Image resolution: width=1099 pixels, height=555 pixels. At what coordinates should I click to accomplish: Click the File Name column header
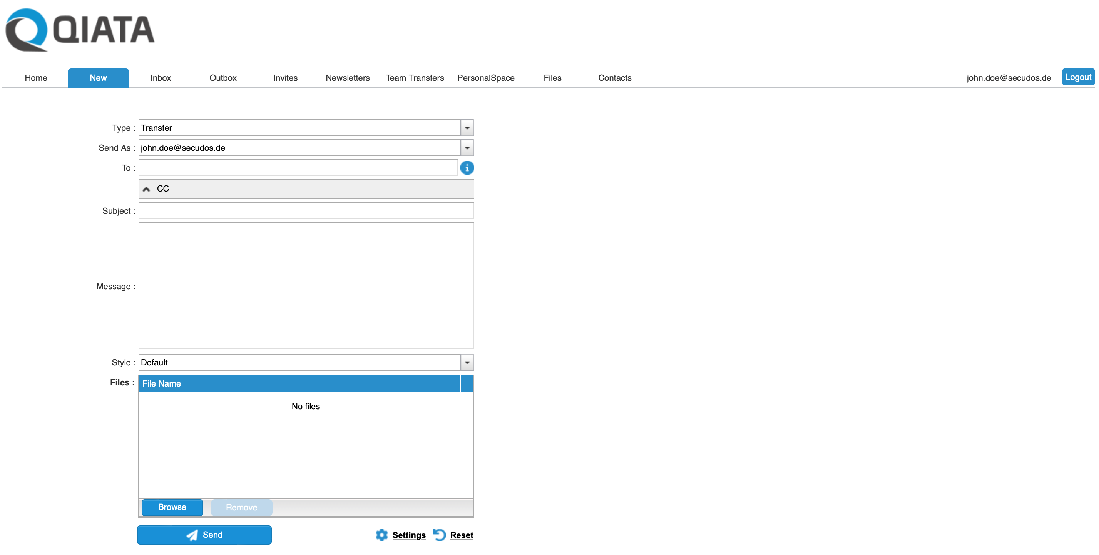[x=299, y=383]
